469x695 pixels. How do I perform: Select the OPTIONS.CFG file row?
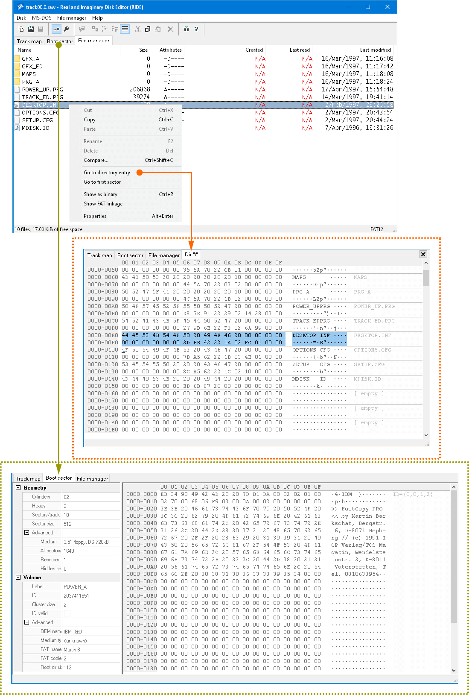point(204,112)
